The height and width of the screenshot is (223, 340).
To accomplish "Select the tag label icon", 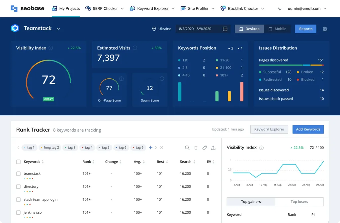I will click(x=204, y=148).
